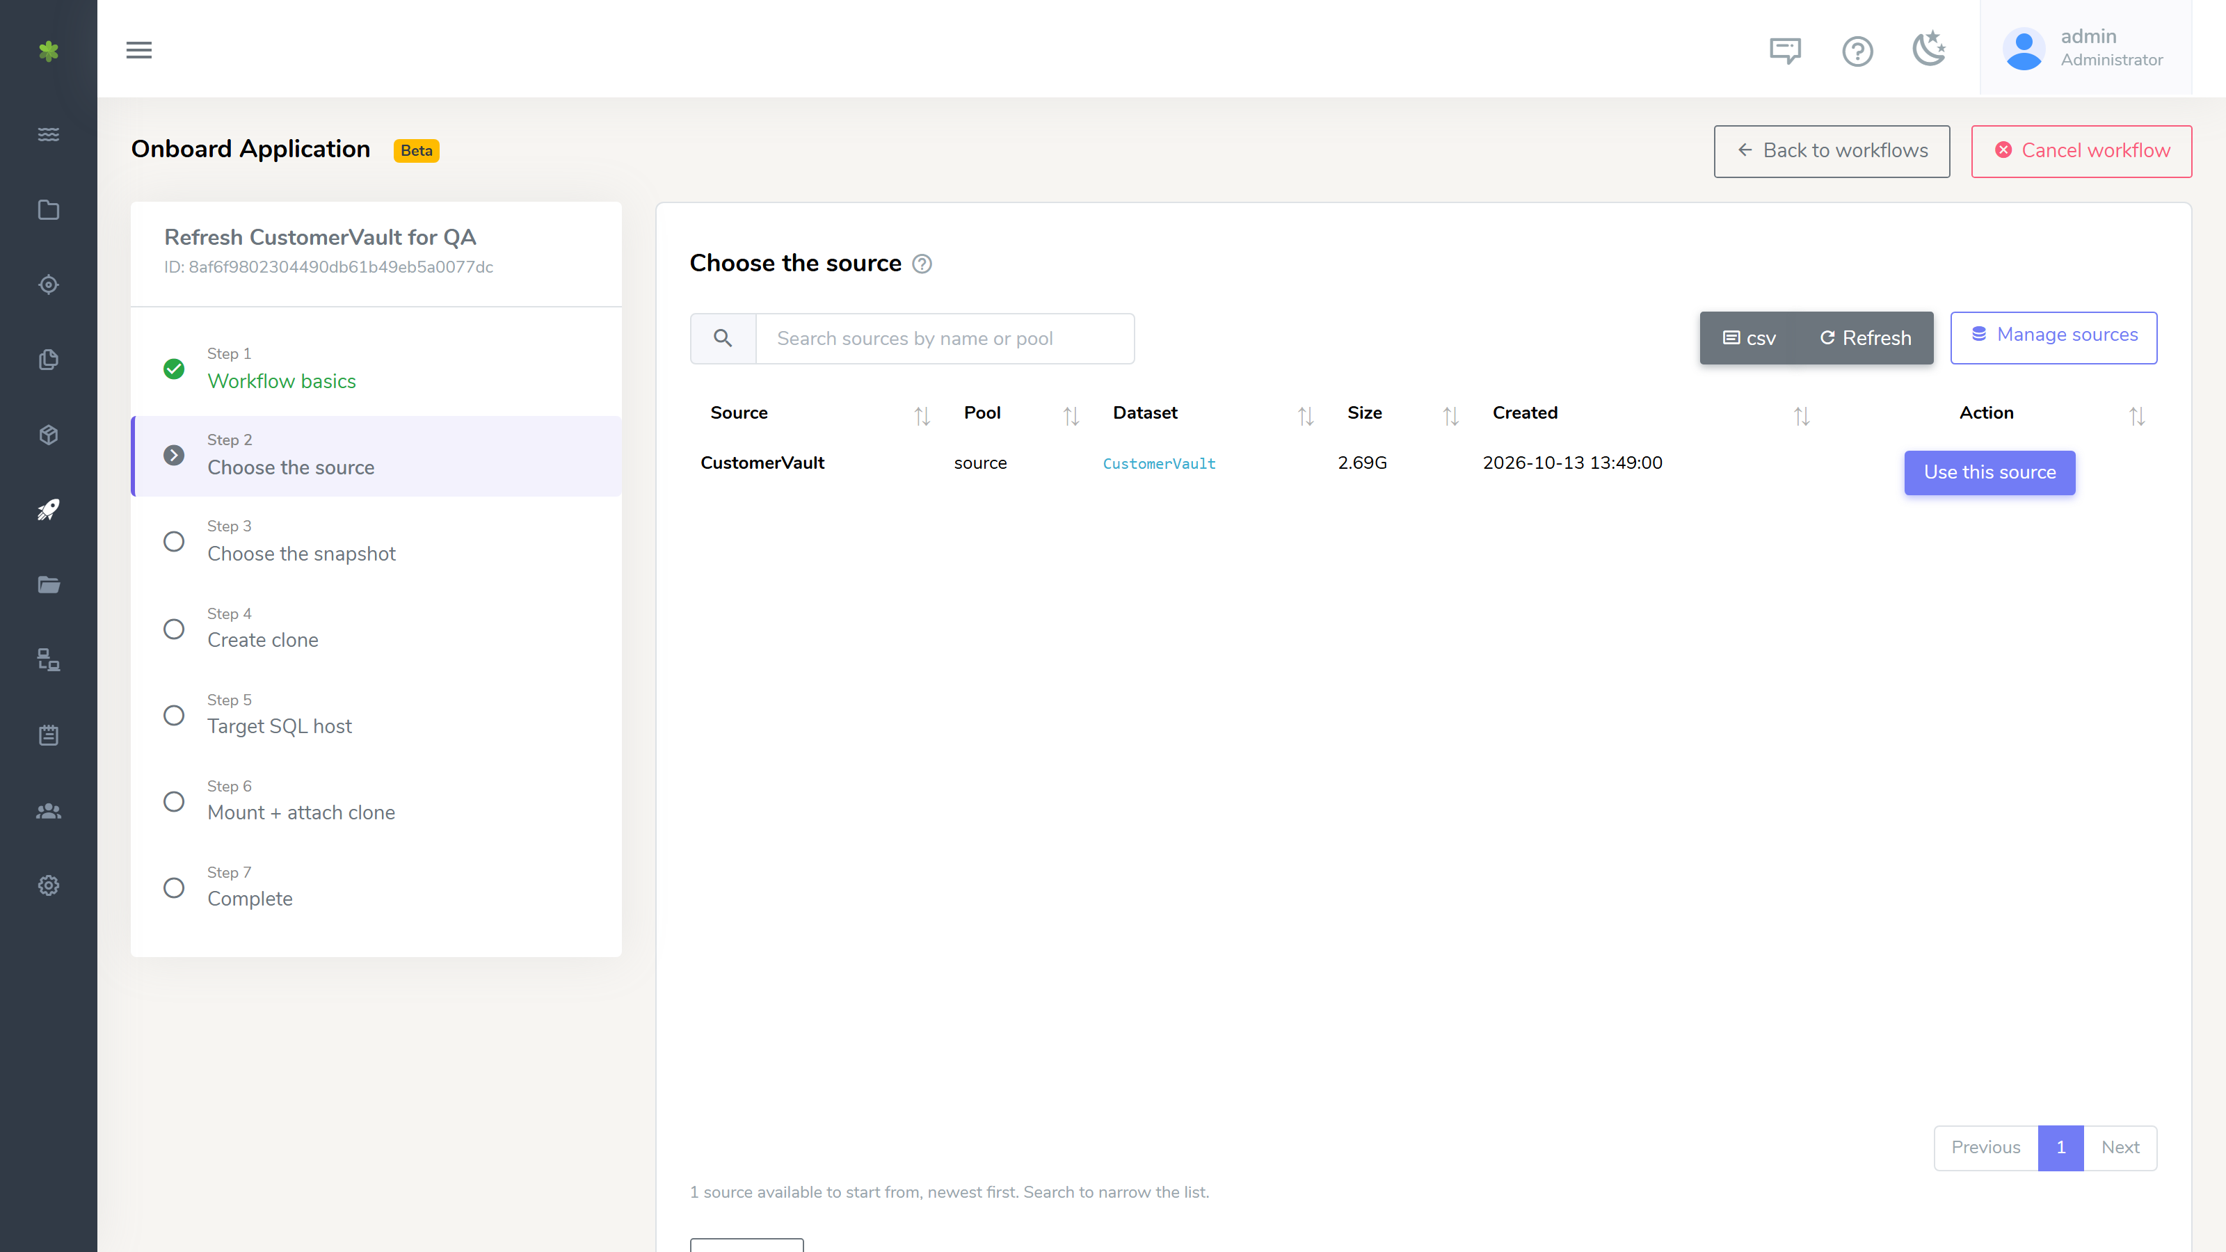
Task: Export the table as csv
Action: pos(1750,338)
